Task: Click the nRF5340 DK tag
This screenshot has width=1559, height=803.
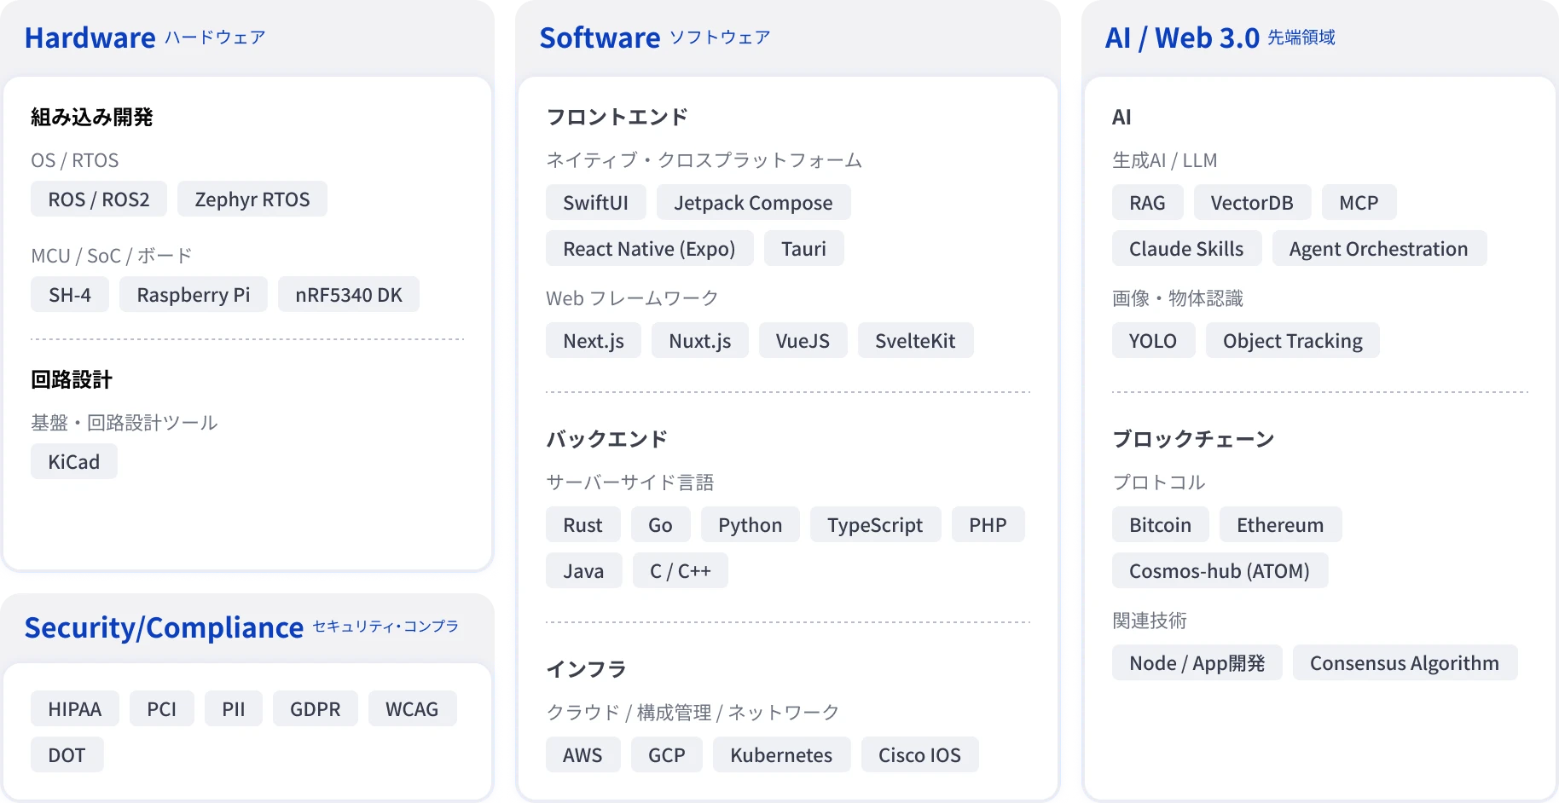Action: click(x=349, y=294)
